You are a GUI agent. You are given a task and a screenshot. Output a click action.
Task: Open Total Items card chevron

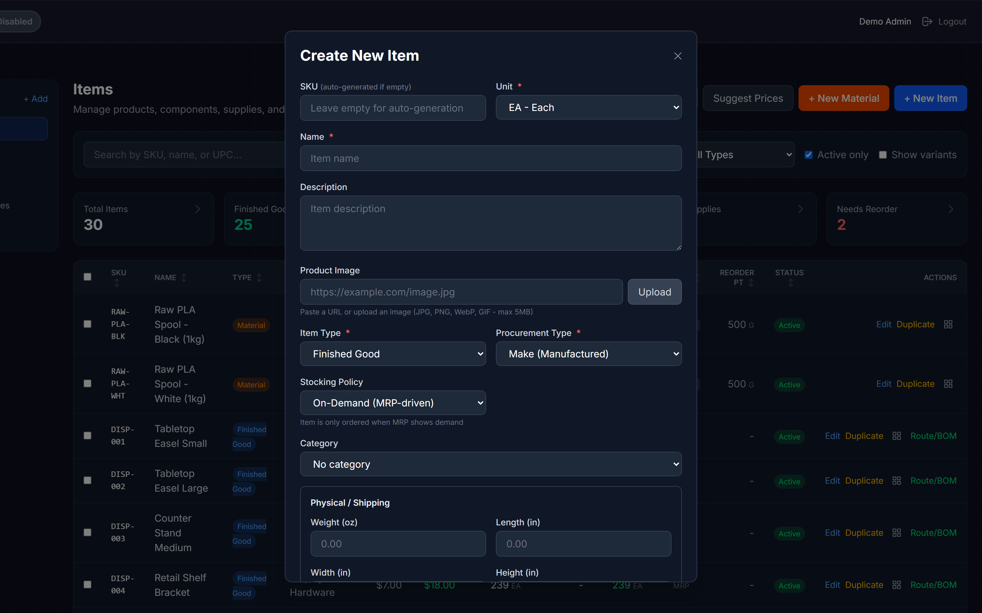tap(198, 209)
